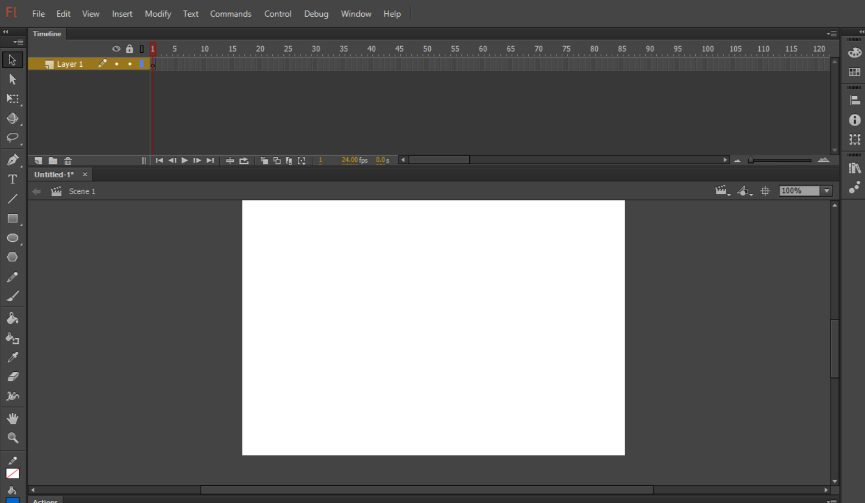Screen dimensions: 865x503
Task: Open the Window menu
Action: tap(356, 14)
